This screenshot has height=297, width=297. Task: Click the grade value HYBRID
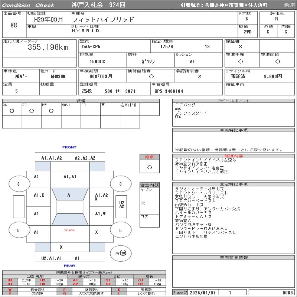85,30
